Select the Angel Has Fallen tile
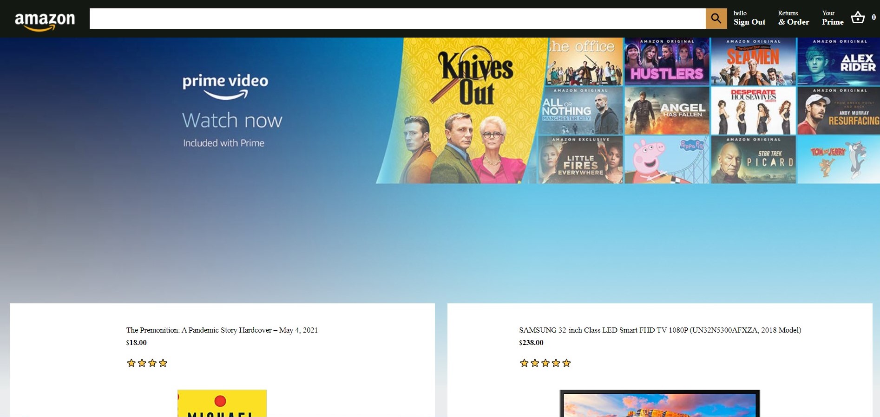The height and width of the screenshot is (417, 880). [x=666, y=111]
